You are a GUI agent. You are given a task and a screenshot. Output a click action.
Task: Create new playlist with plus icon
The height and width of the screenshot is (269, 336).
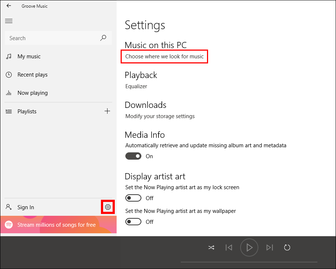point(107,111)
